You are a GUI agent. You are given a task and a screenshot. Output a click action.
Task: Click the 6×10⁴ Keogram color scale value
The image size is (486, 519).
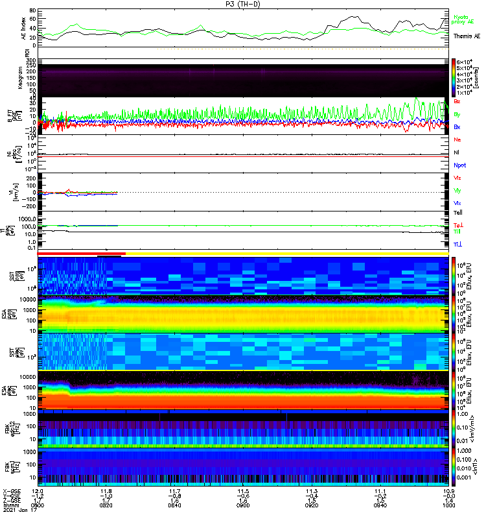(x=464, y=62)
